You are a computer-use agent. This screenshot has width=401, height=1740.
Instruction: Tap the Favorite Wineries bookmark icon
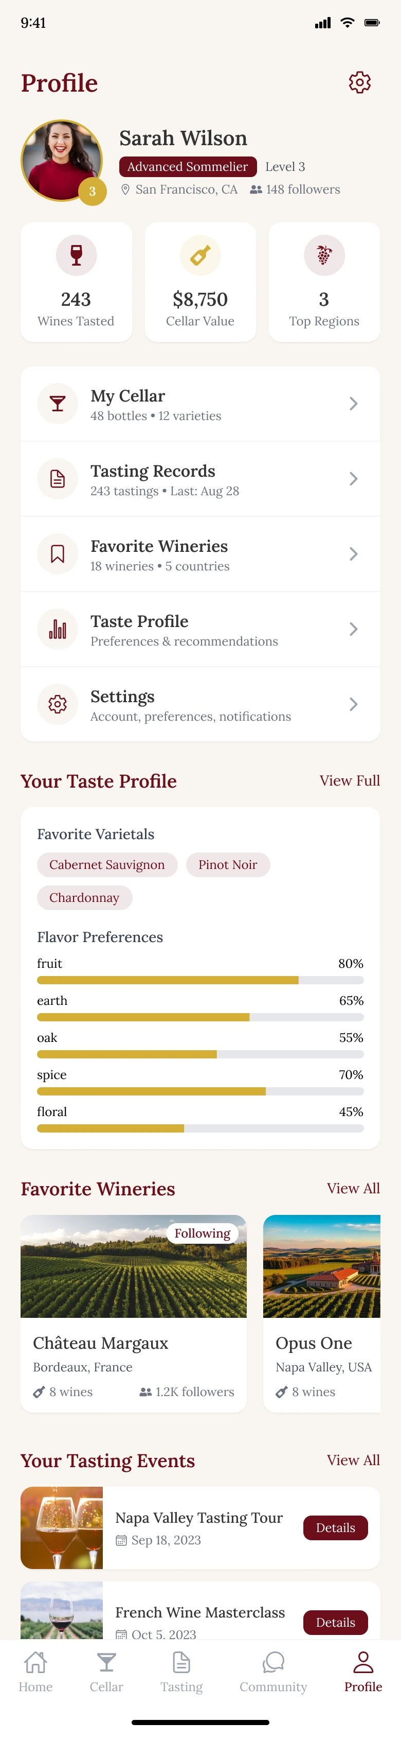58,554
